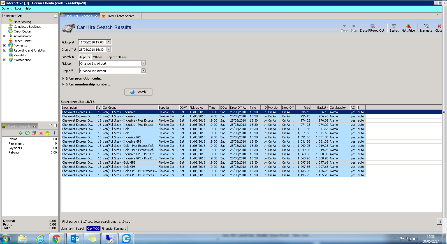Open the Pick up at date dropdown
Screen dimensions: 447x244
click(x=109, y=42)
